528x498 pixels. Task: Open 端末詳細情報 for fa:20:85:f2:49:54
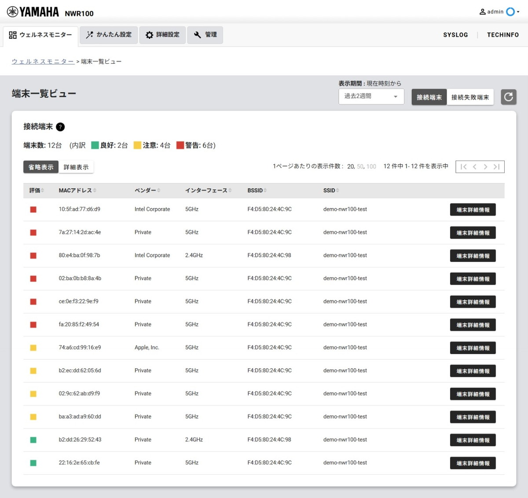coord(473,325)
